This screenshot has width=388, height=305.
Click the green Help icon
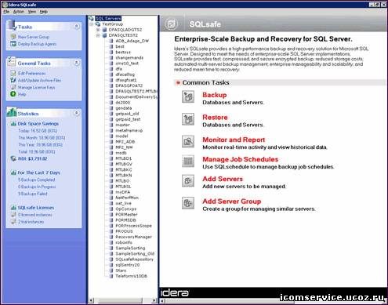pyautogui.click(x=13, y=94)
